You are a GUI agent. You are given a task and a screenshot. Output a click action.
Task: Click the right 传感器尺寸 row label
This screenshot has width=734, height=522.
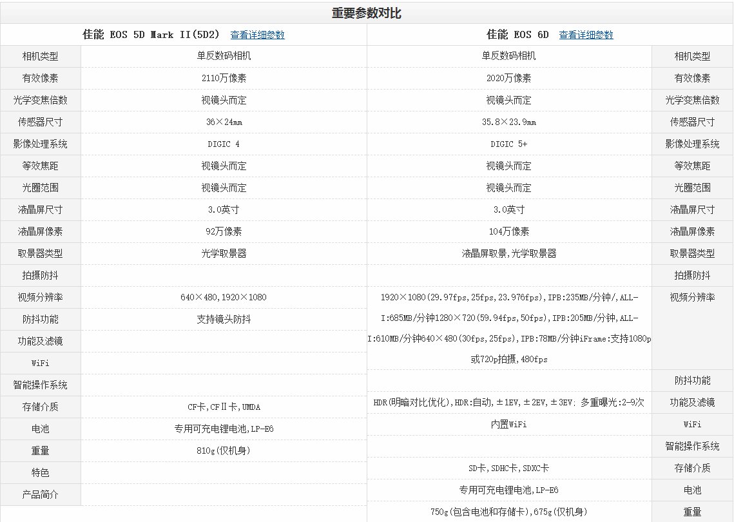(692, 122)
